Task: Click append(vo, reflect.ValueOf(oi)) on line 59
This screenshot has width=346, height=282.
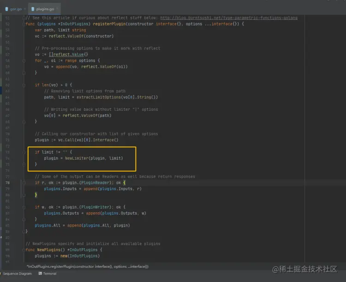Action: (x=92, y=66)
